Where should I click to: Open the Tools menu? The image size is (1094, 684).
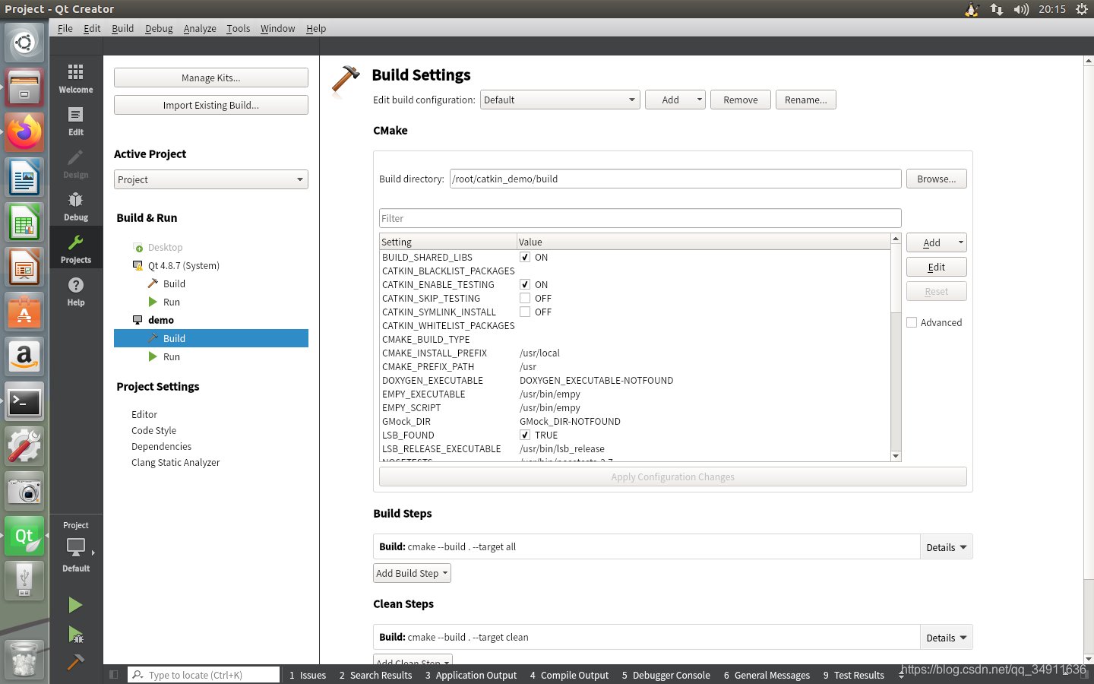pos(238,28)
